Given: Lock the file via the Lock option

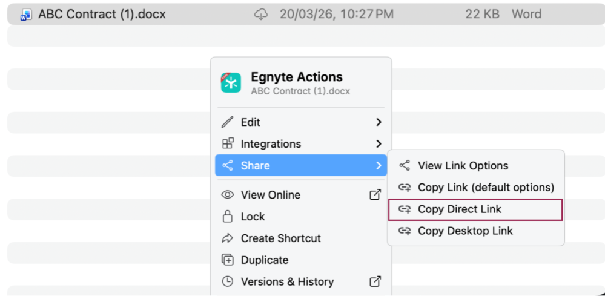Looking at the screenshot, I should coord(301,217).
